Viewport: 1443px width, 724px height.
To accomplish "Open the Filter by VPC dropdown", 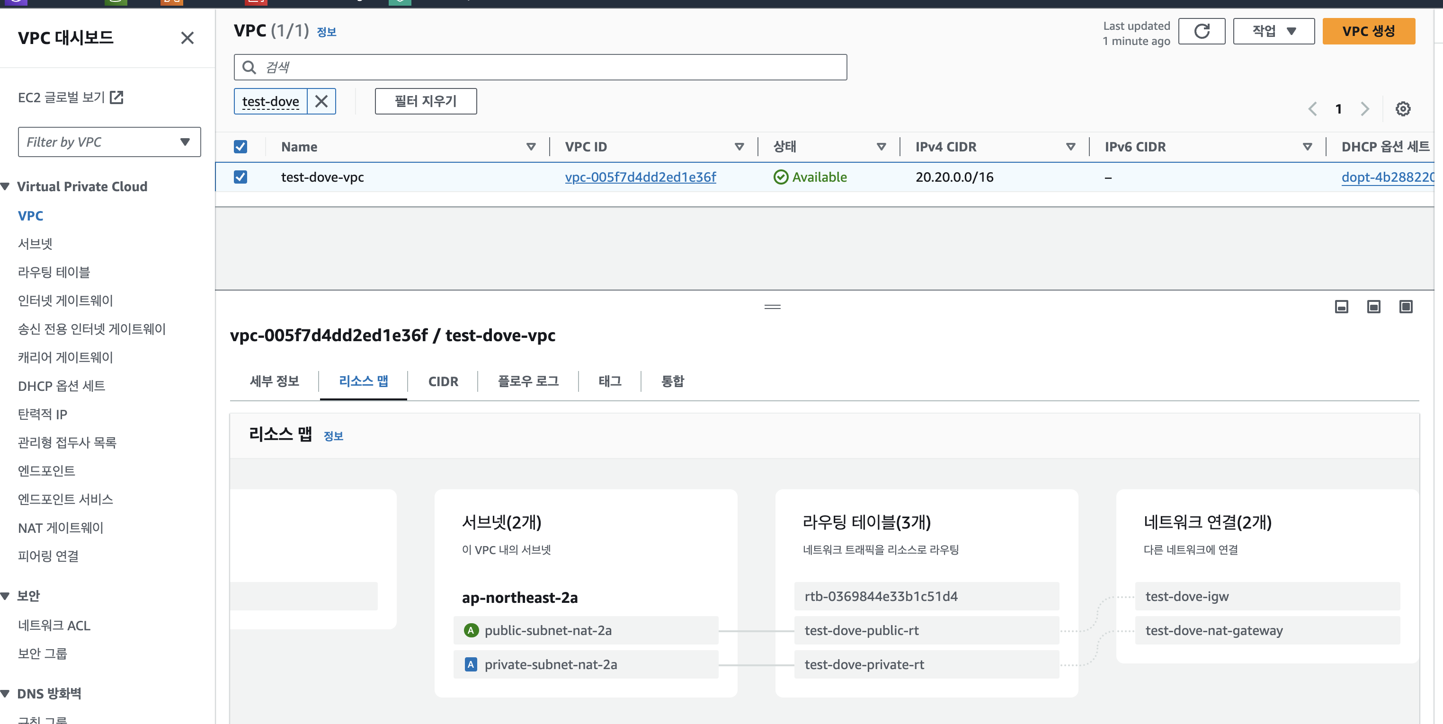I will click(109, 142).
